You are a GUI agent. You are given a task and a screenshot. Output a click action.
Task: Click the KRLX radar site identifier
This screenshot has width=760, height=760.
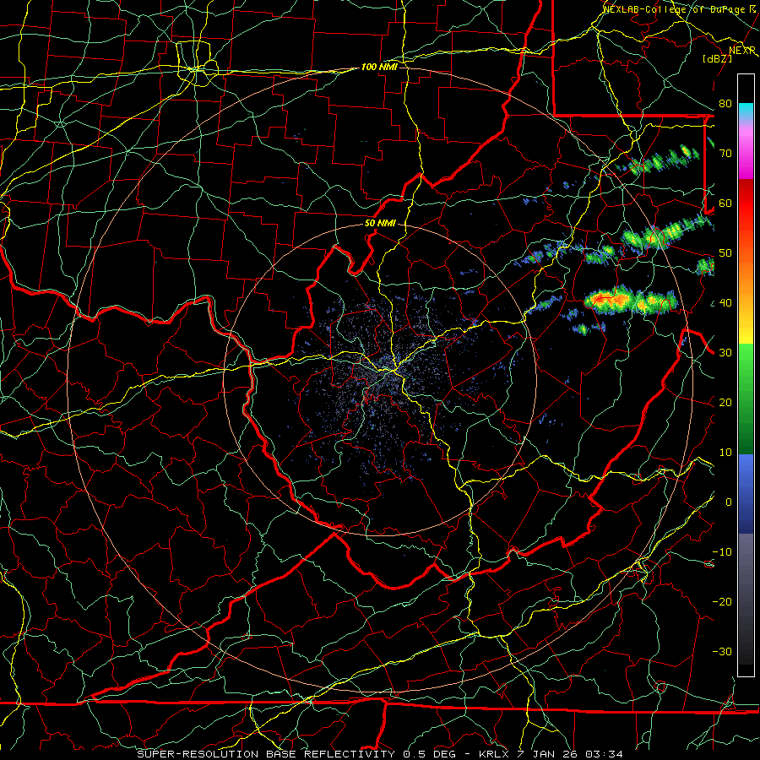pyautogui.click(x=494, y=754)
